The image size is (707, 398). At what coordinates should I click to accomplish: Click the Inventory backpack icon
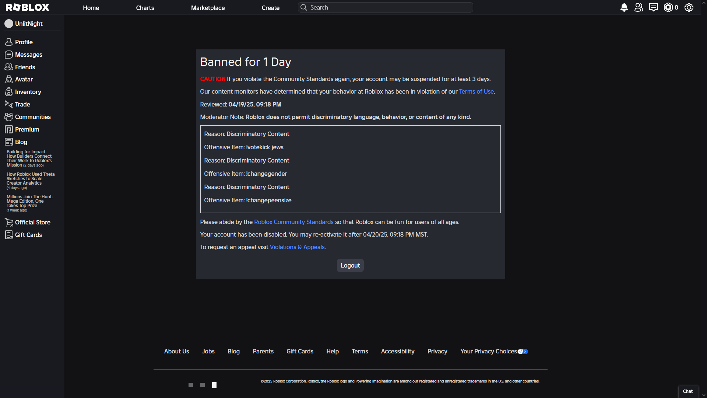(9, 92)
